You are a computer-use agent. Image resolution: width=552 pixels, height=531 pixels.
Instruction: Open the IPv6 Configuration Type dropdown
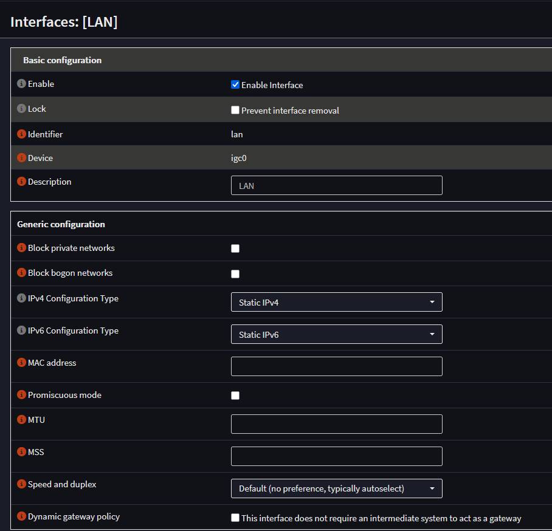[x=336, y=334]
